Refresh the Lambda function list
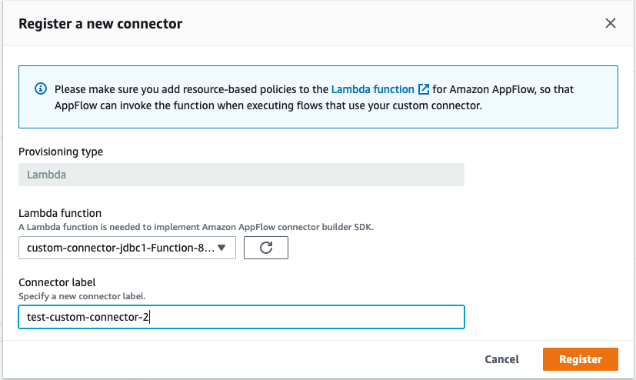The width and height of the screenshot is (636, 380). (x=265, y=248)
